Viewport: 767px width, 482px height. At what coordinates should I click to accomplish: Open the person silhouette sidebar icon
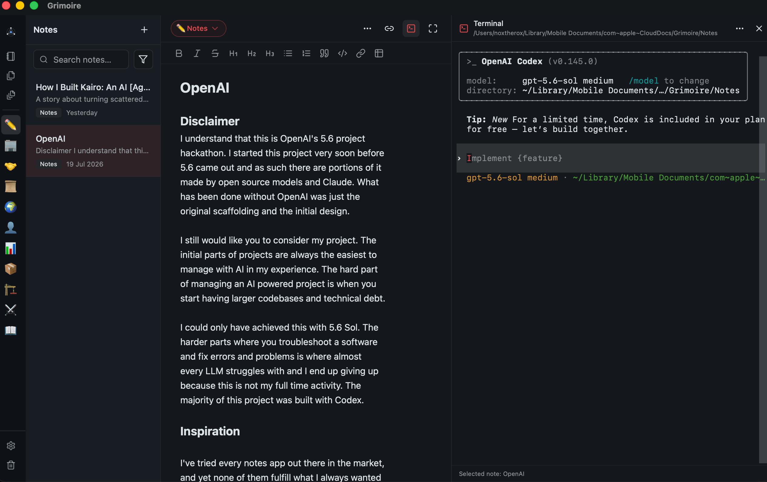coord(11,228)
